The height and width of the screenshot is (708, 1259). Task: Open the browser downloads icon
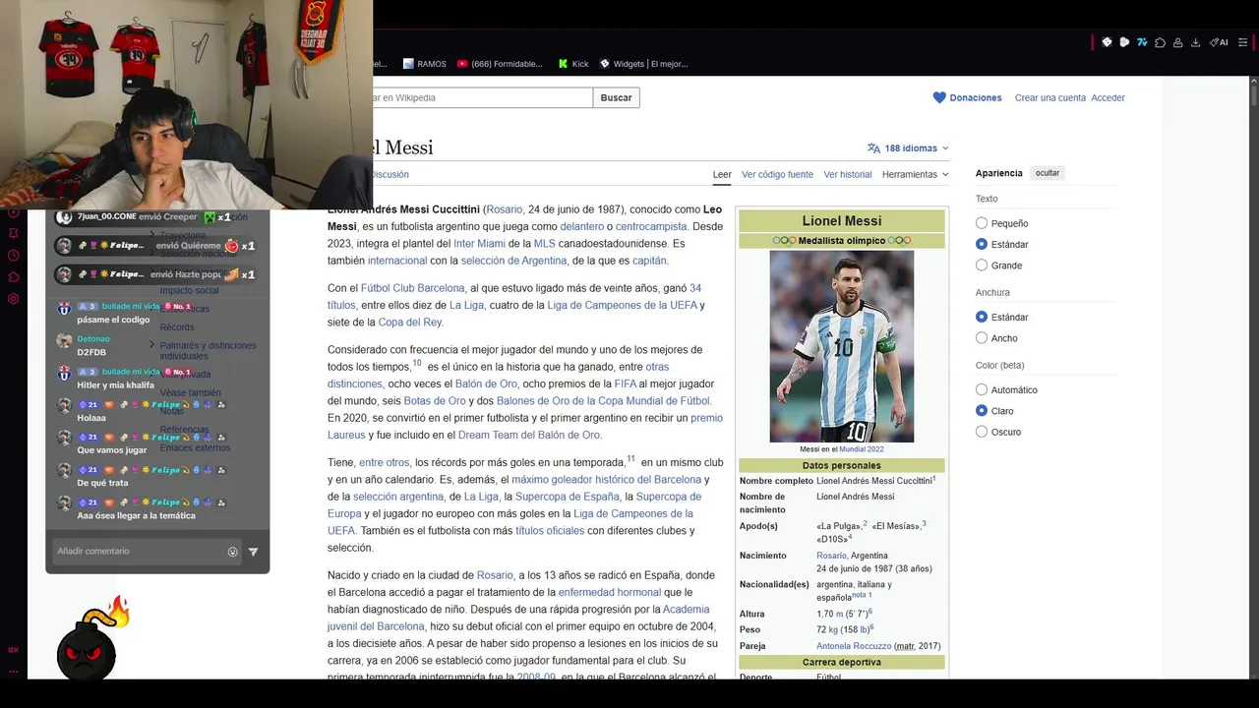1195,42
